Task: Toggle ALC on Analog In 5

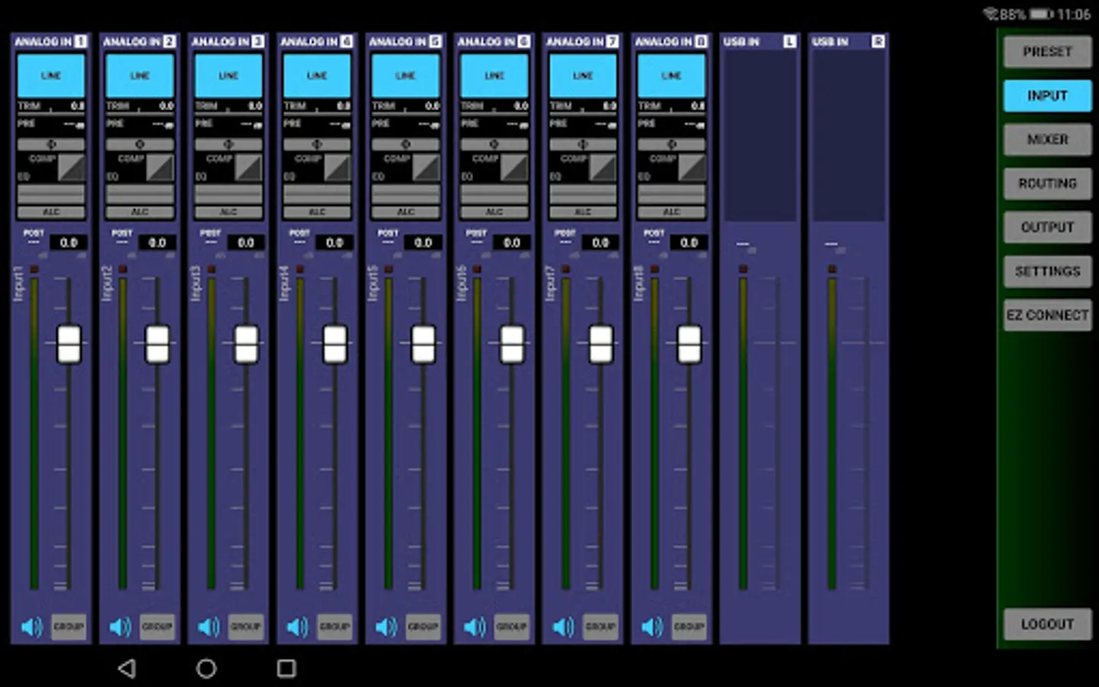Action: point(405,211)
